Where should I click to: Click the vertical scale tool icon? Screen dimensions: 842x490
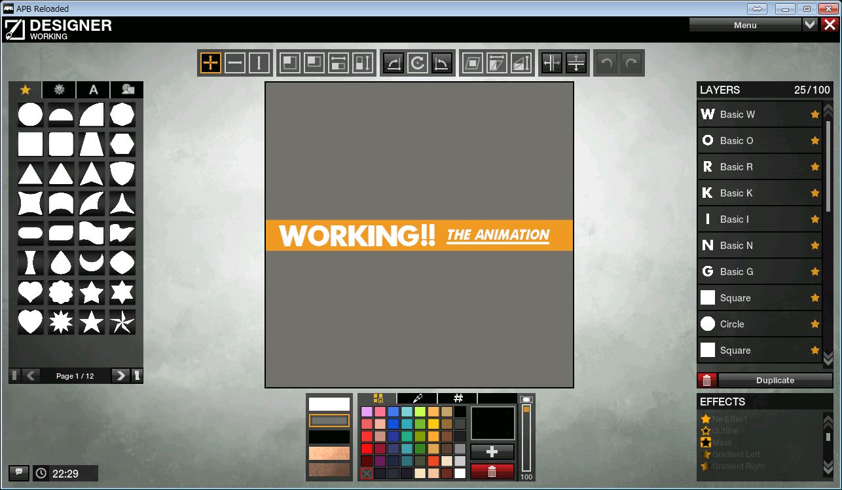362,63
